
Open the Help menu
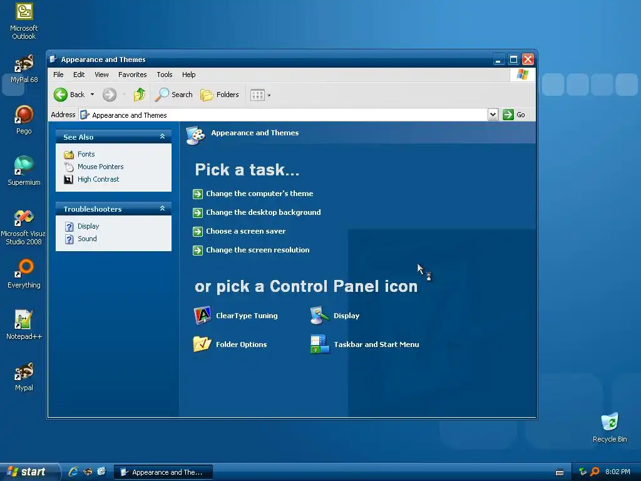point(189,75)
